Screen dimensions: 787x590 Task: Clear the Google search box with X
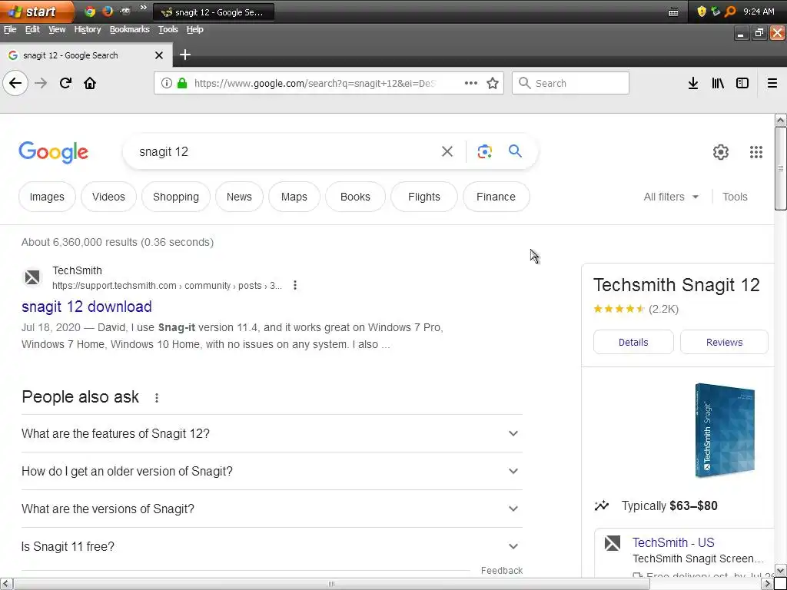pos(447,151)
